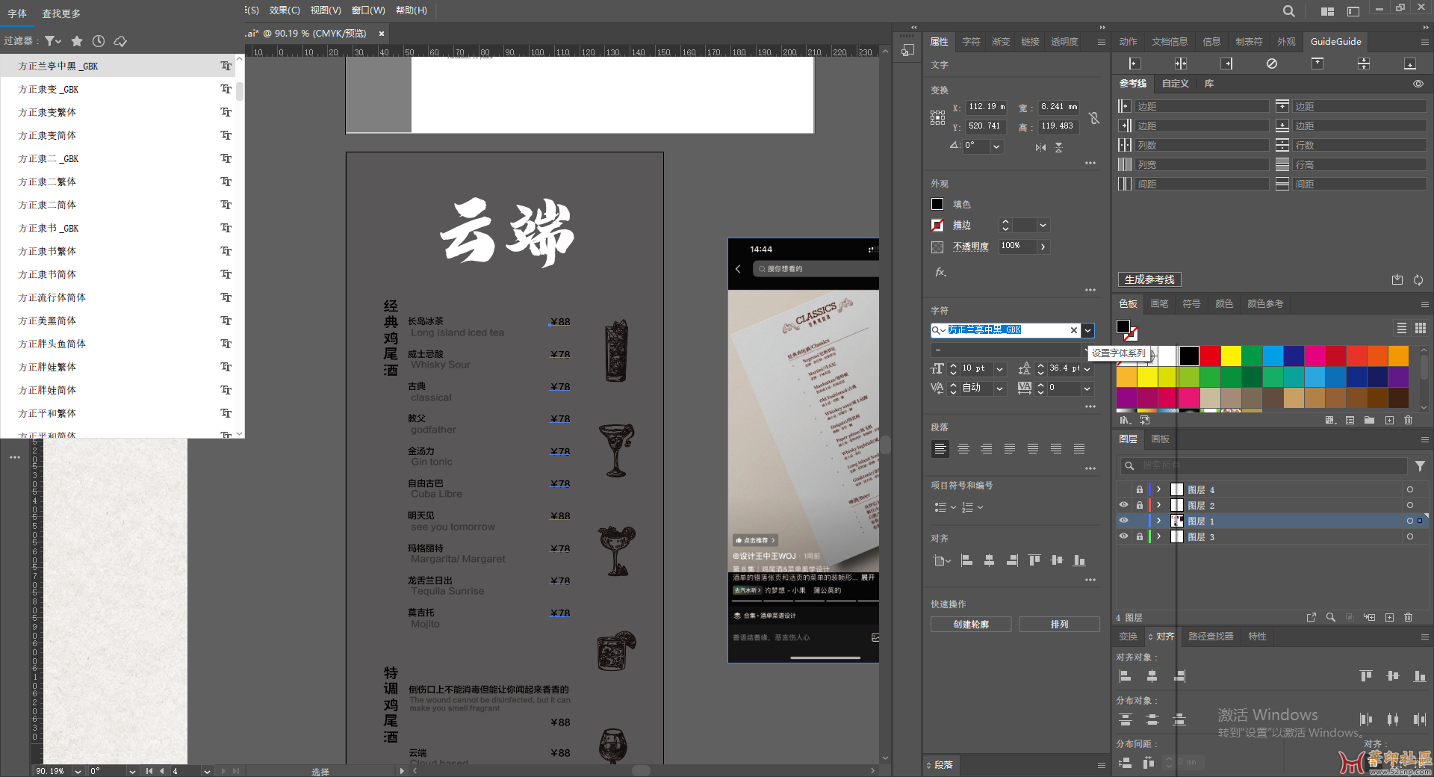Click GuideGuide reset form icon
Image resolution: width=1434 pixels, height=777 pixels.
coord(1418,279)
